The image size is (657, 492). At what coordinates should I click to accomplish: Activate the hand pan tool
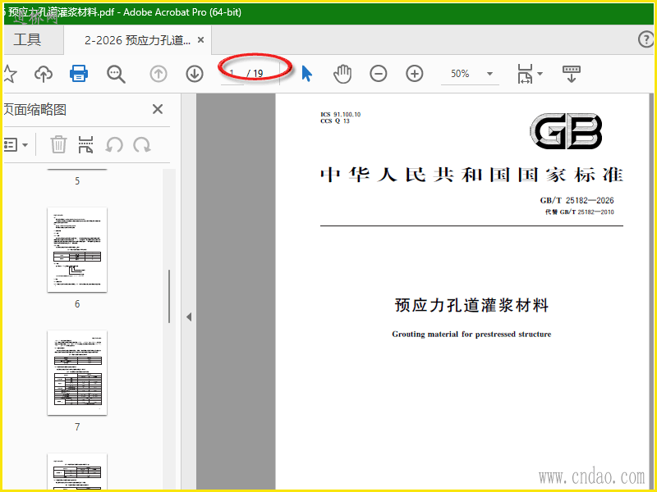342,74
